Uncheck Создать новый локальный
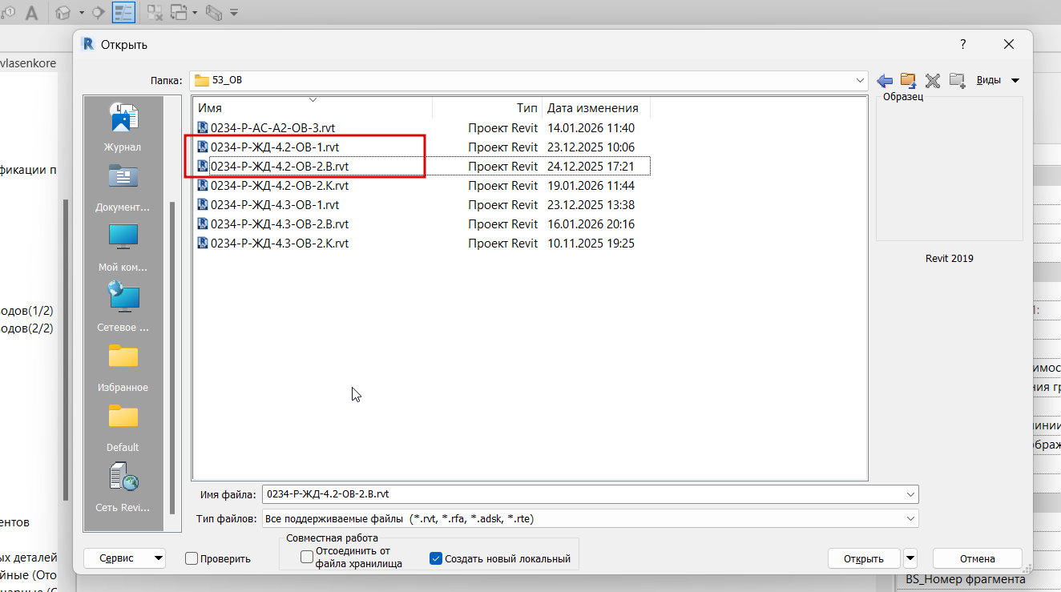 pyautogui.click(x=436, y=558)
